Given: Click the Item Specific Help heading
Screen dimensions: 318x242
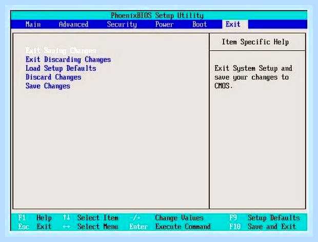Looking at the screenshot, I should [x=255, y=42].
